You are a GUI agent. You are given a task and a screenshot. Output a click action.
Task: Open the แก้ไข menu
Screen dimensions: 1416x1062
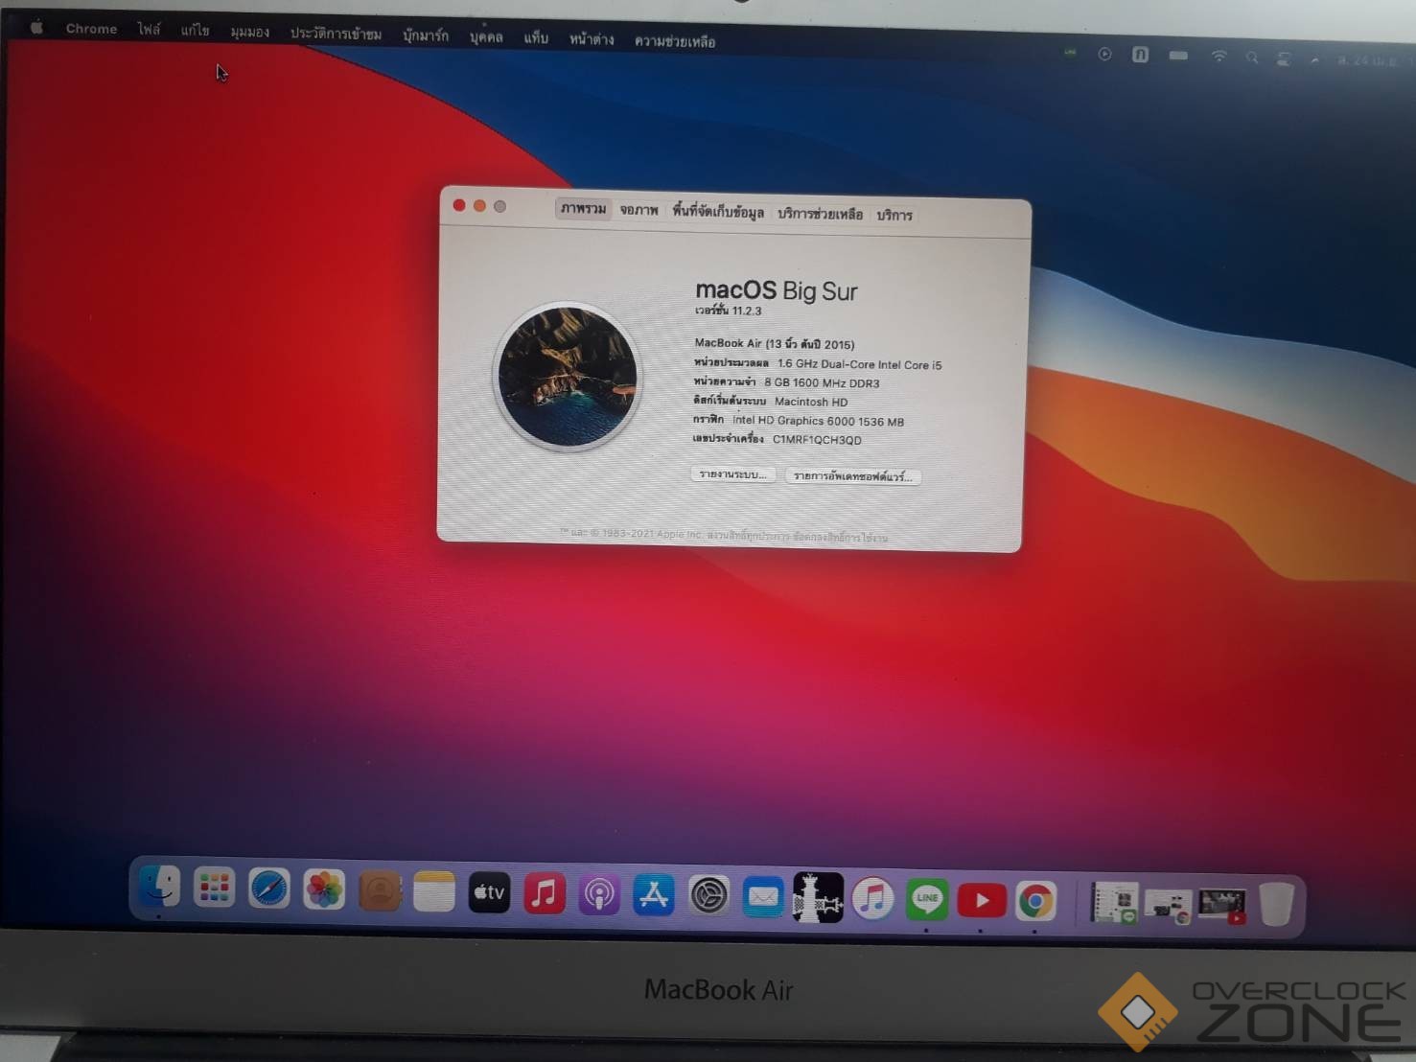pos(195,31)
